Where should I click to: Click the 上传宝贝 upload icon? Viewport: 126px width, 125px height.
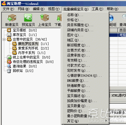point(45,18)
